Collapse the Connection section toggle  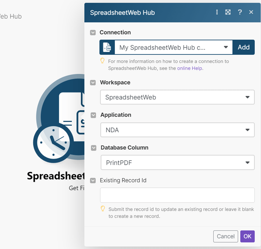pyautogui.click(x=93, y=33)
